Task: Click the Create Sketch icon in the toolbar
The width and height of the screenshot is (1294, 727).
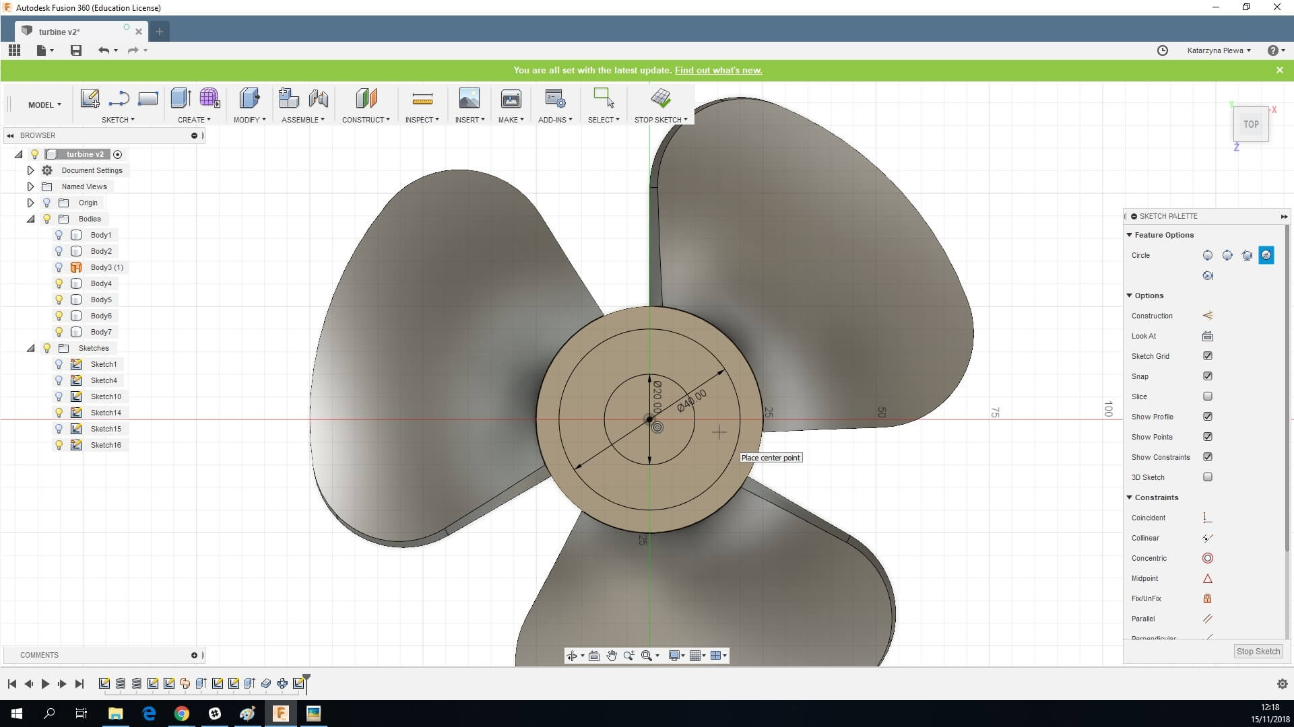Action: pos(90,98)
